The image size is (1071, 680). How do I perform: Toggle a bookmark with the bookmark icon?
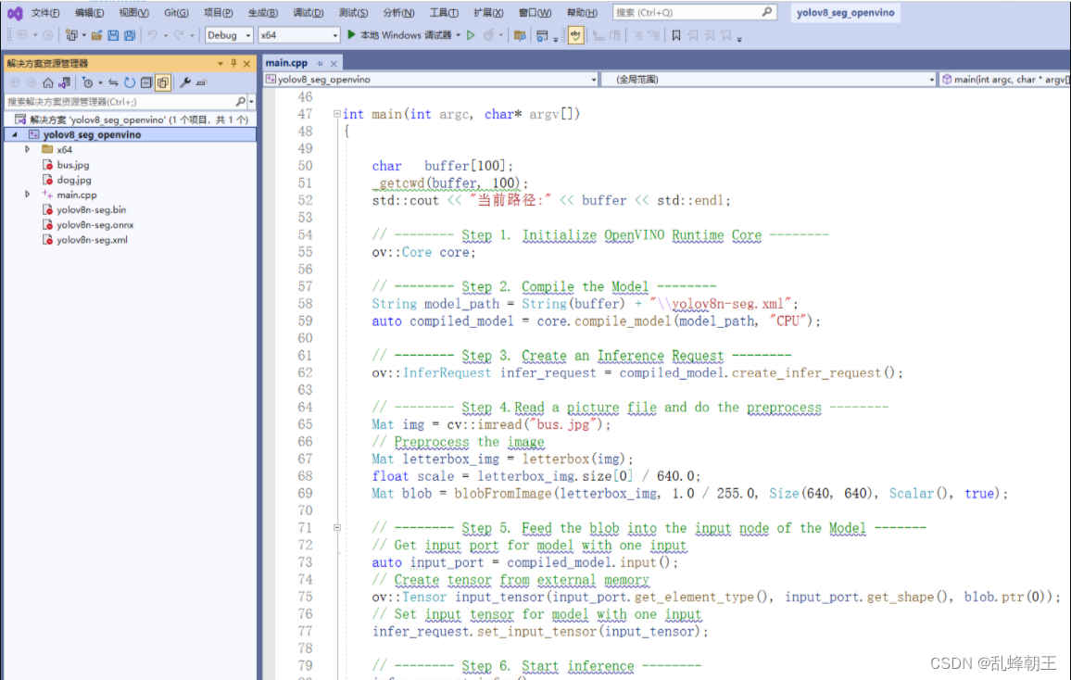675,37
